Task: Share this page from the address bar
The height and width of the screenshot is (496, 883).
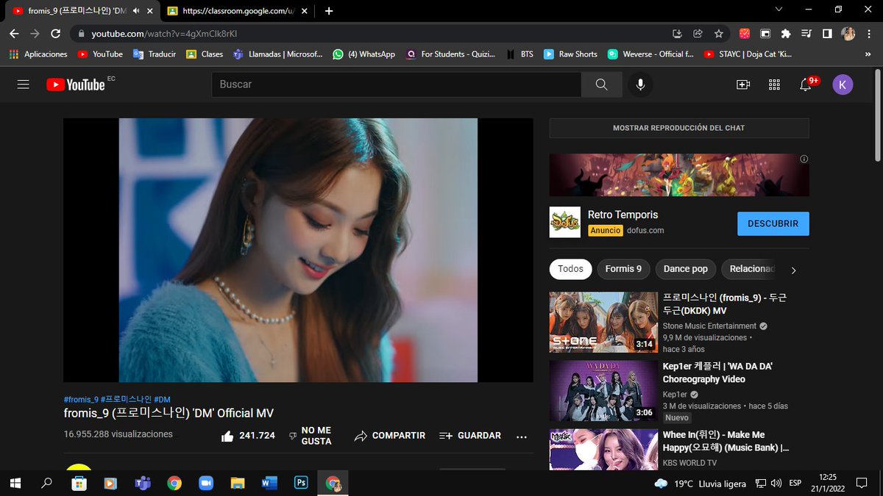Action: click(698, 34)
